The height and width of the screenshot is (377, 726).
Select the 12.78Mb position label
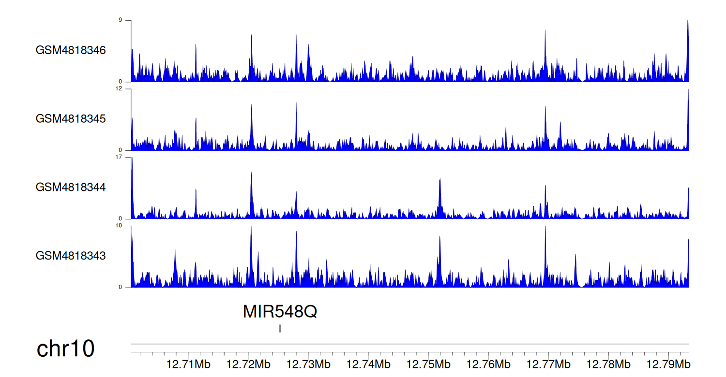[609, 364]
